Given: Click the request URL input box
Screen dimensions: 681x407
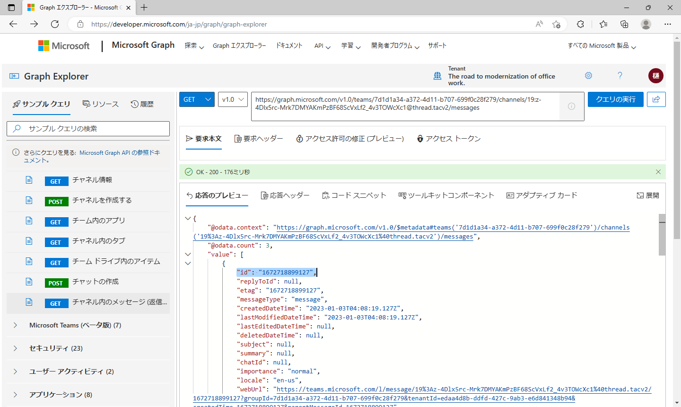Looking at the screenshot, I should point(406,106).
